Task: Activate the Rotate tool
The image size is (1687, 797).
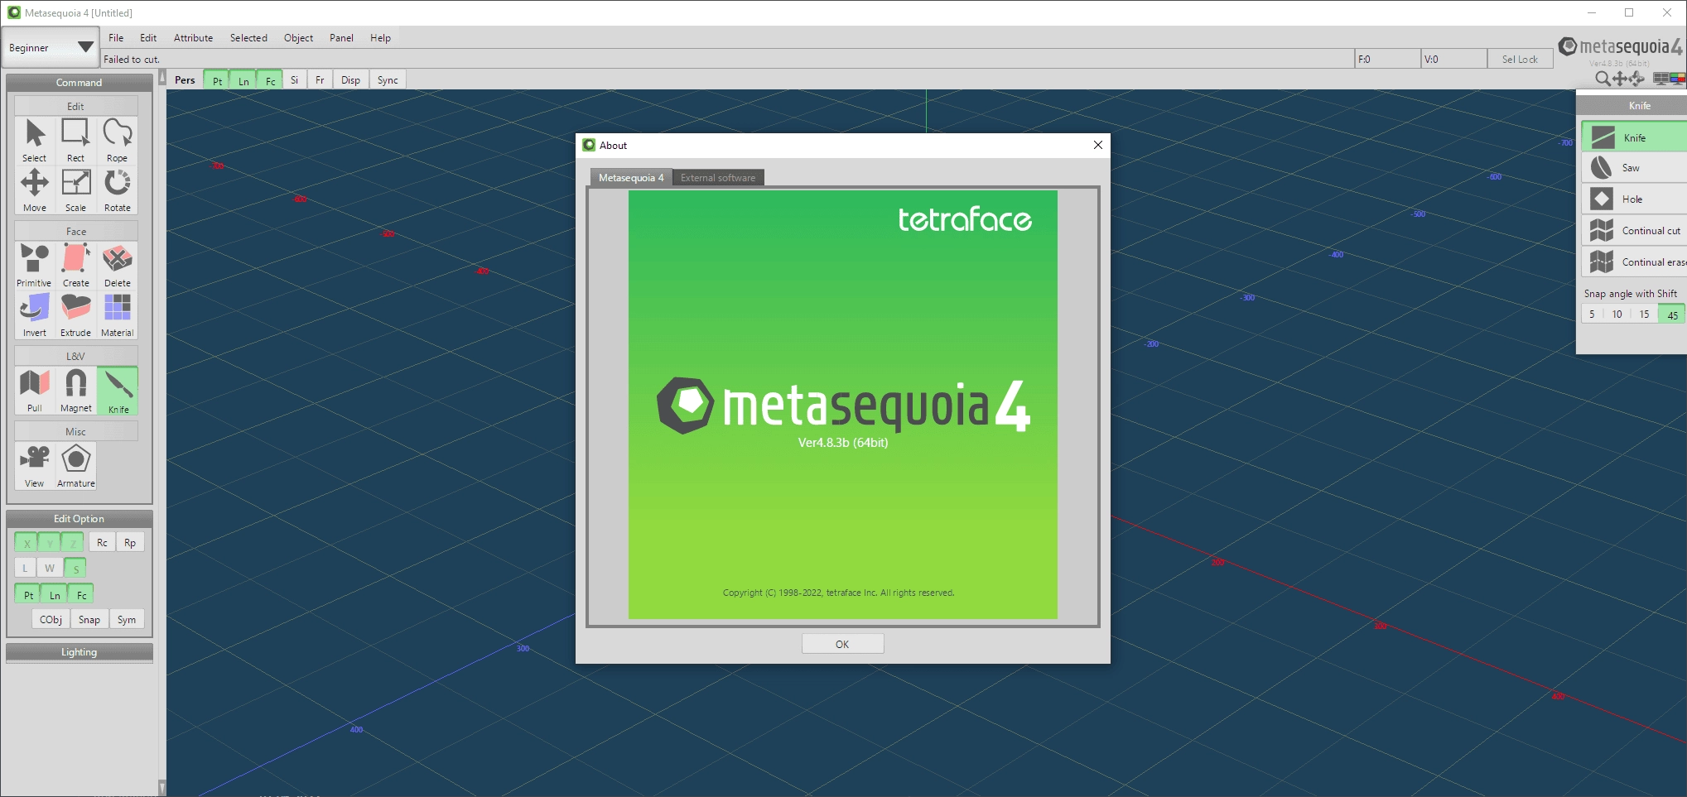Action: click(x=117, y=190)
